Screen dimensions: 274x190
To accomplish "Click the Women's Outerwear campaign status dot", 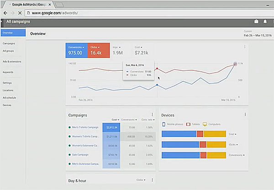I will [x=69, y=145].
